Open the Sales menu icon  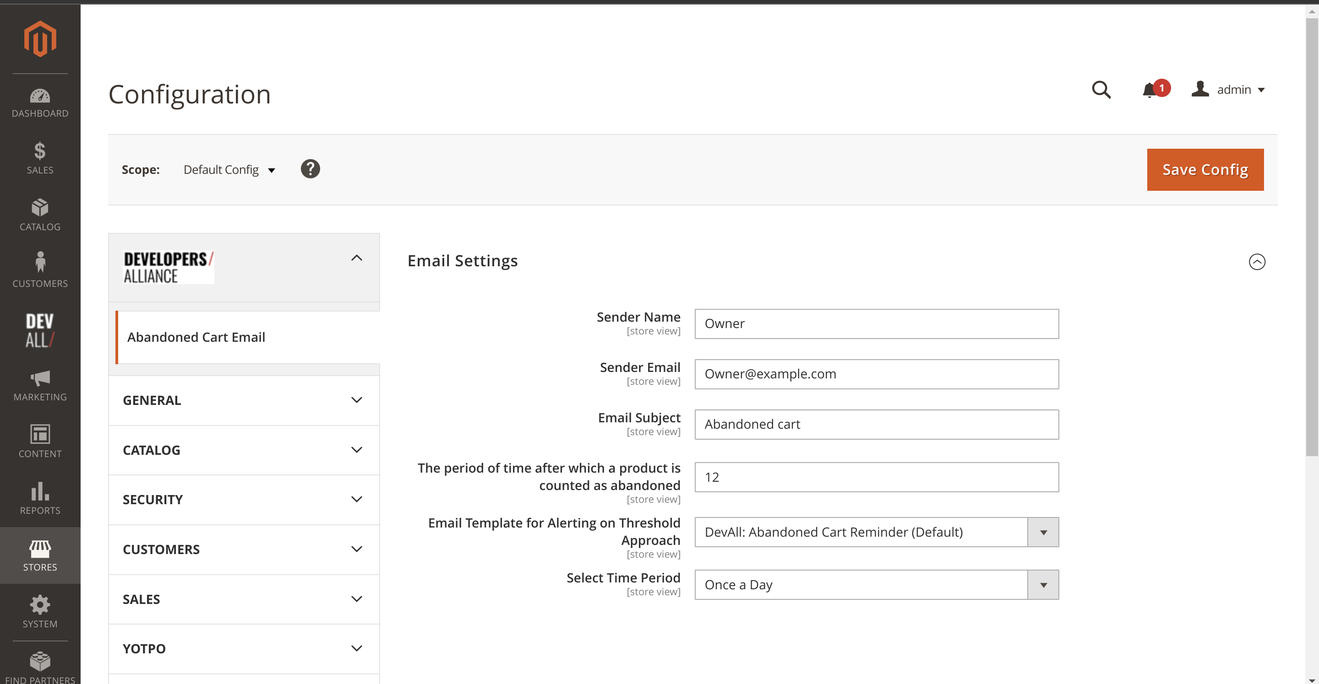(40, 159)
